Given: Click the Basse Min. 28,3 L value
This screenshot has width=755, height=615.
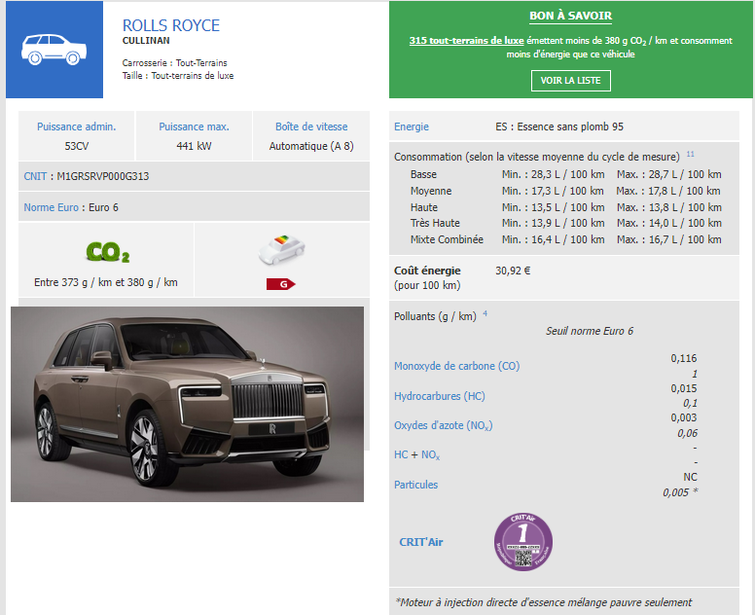Looking at the screenshot, I should tap(554, 174).
